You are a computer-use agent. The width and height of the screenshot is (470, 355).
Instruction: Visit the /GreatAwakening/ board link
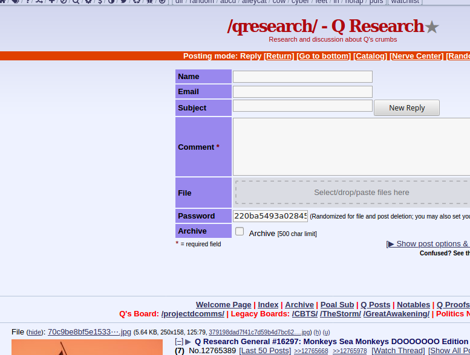pos(396,314)
